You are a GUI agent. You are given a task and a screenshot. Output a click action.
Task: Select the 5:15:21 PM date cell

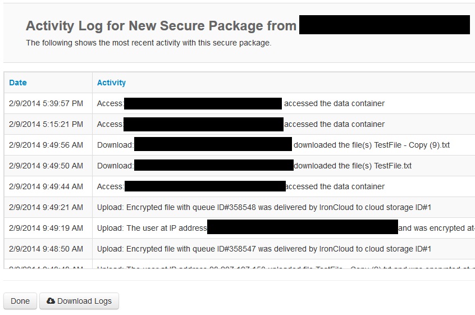(46, 124)
